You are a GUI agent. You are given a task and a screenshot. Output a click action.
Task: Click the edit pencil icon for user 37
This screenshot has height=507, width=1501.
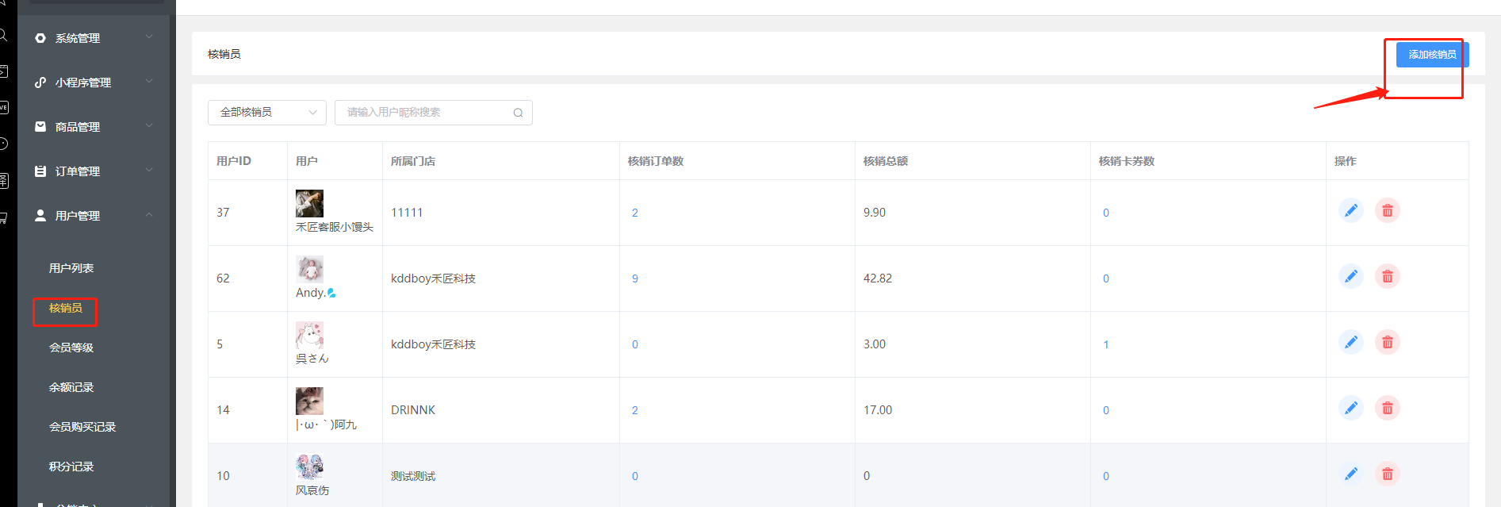point(1350,211)
